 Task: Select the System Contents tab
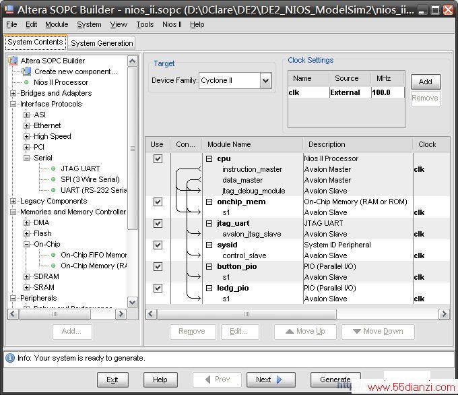35,42
